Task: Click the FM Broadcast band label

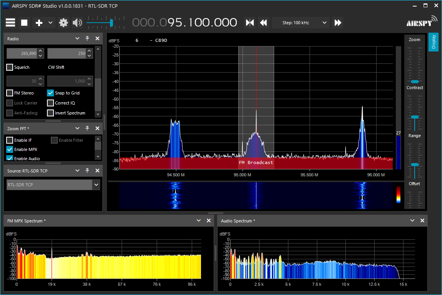Action: coord(256,162)
